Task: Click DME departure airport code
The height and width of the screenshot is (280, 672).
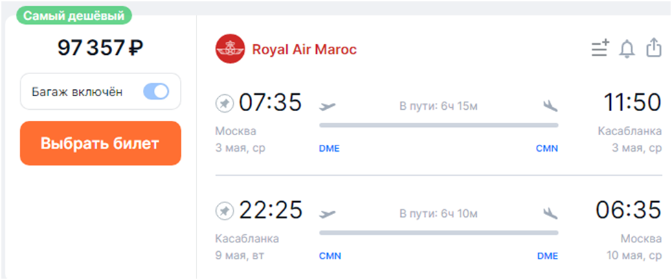Action: click(329, 148)
